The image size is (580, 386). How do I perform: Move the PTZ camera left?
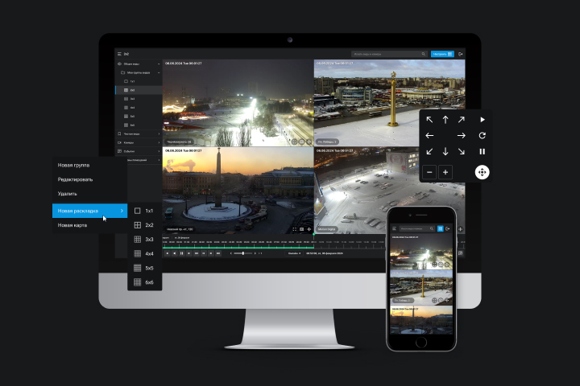click(x=429, y=136)
